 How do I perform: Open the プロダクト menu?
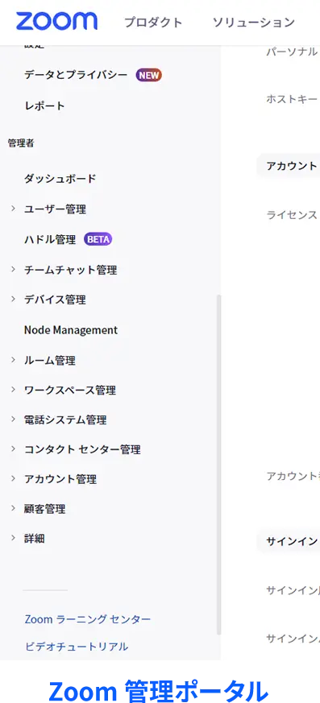[153, 23]
